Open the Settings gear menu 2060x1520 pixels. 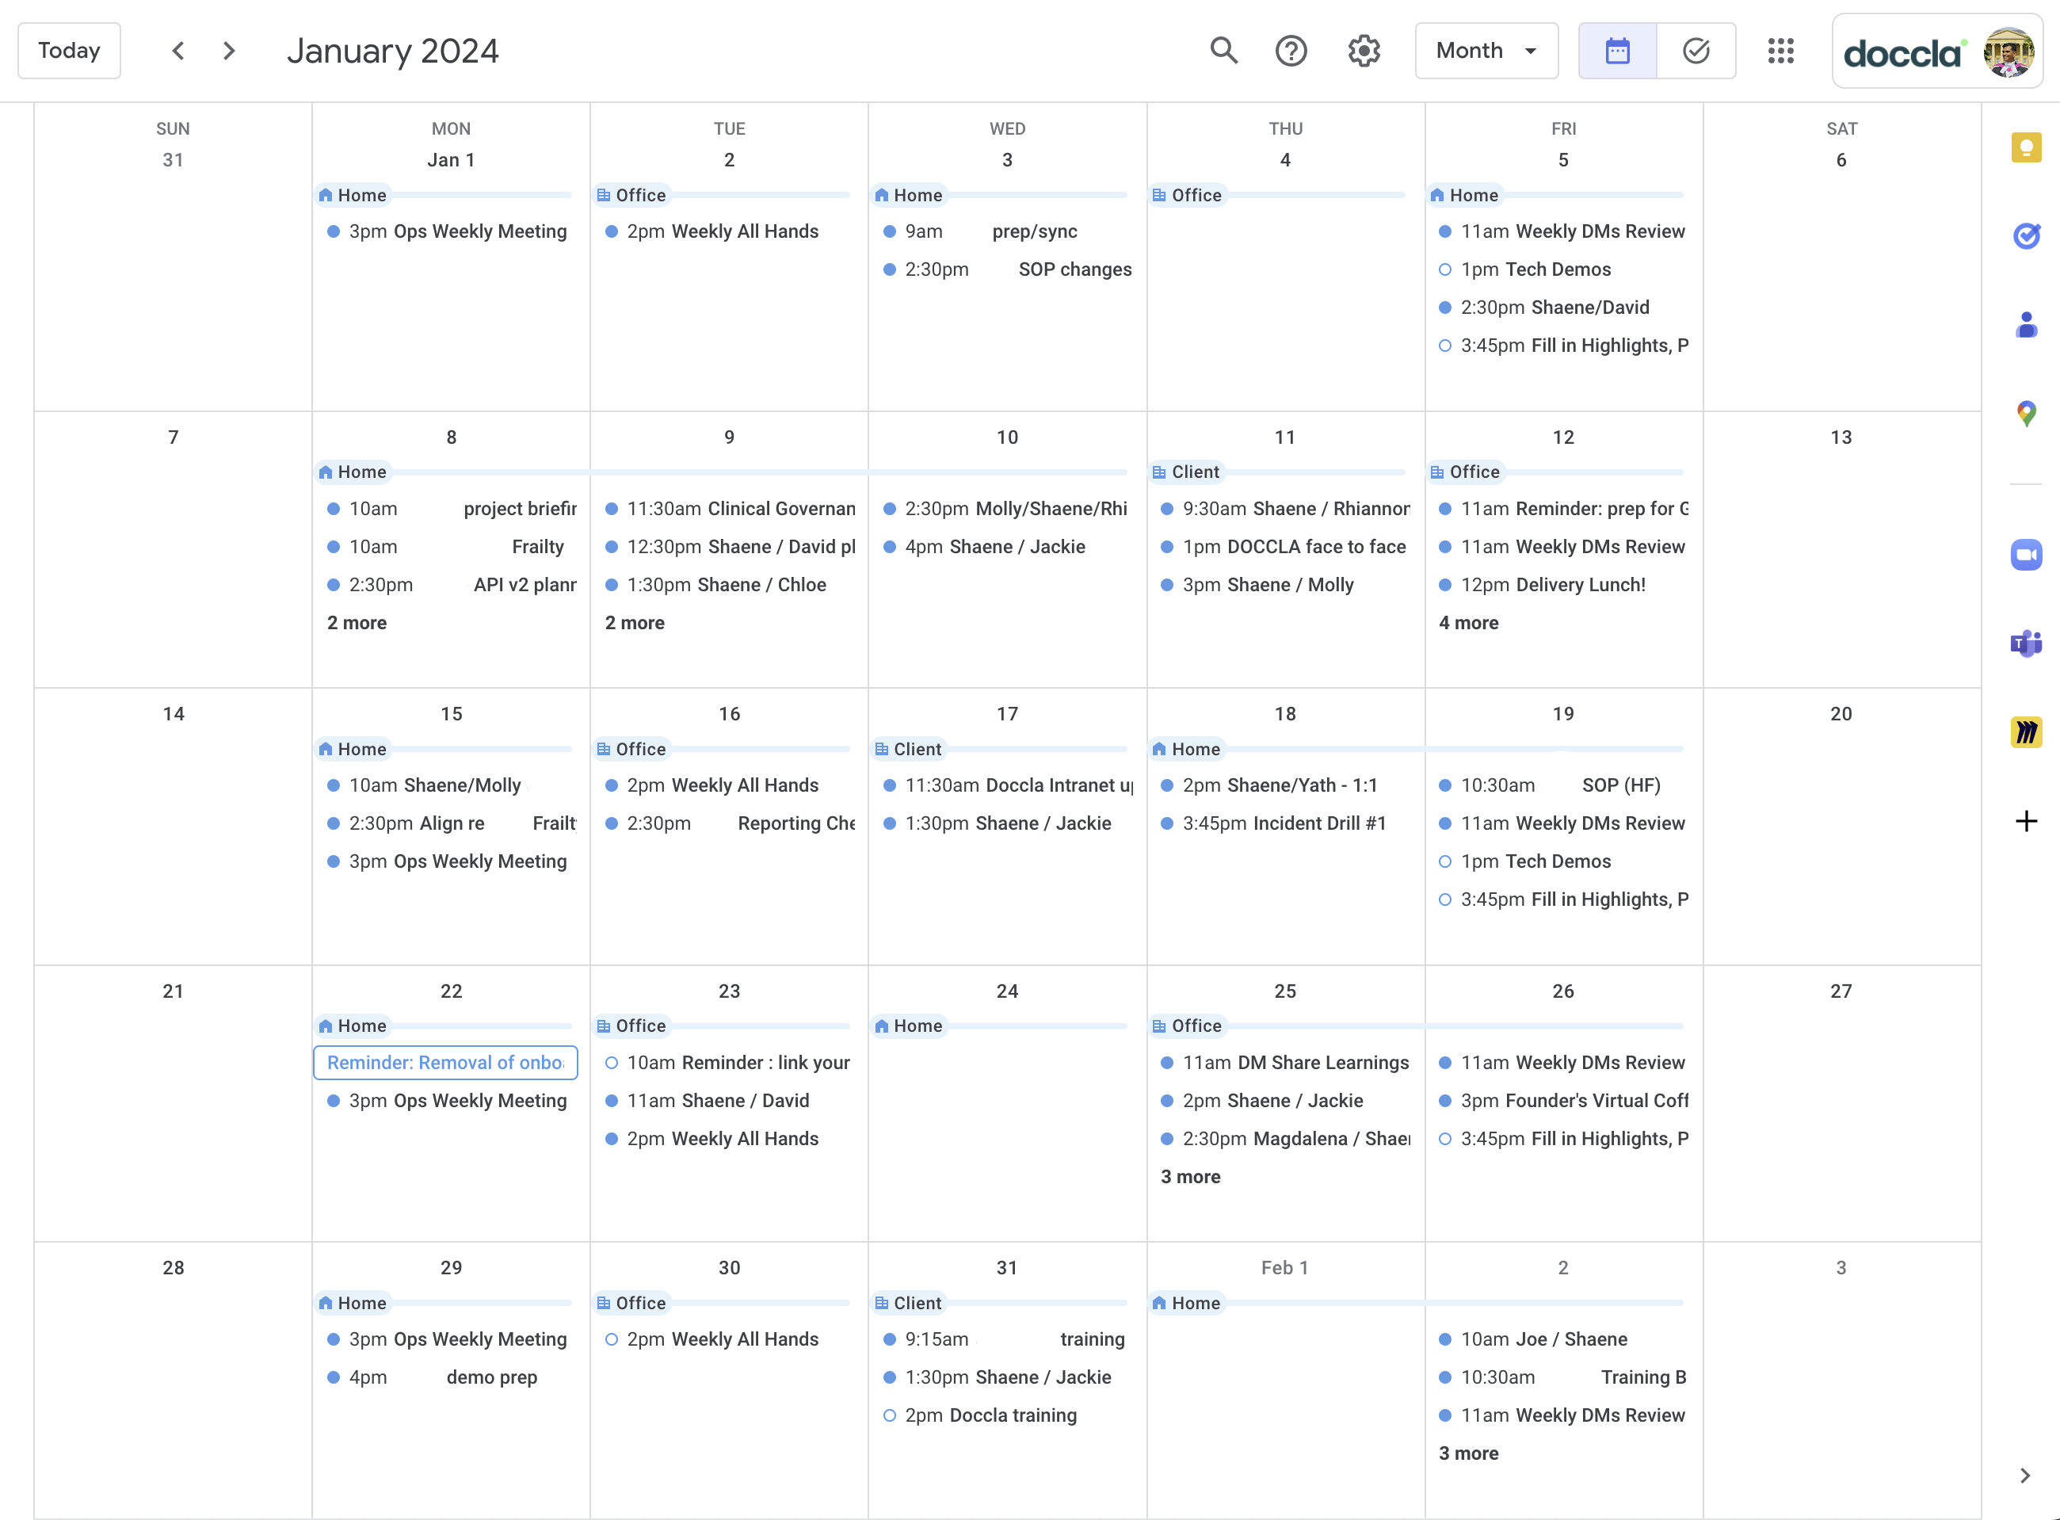tap(1364, 51)
